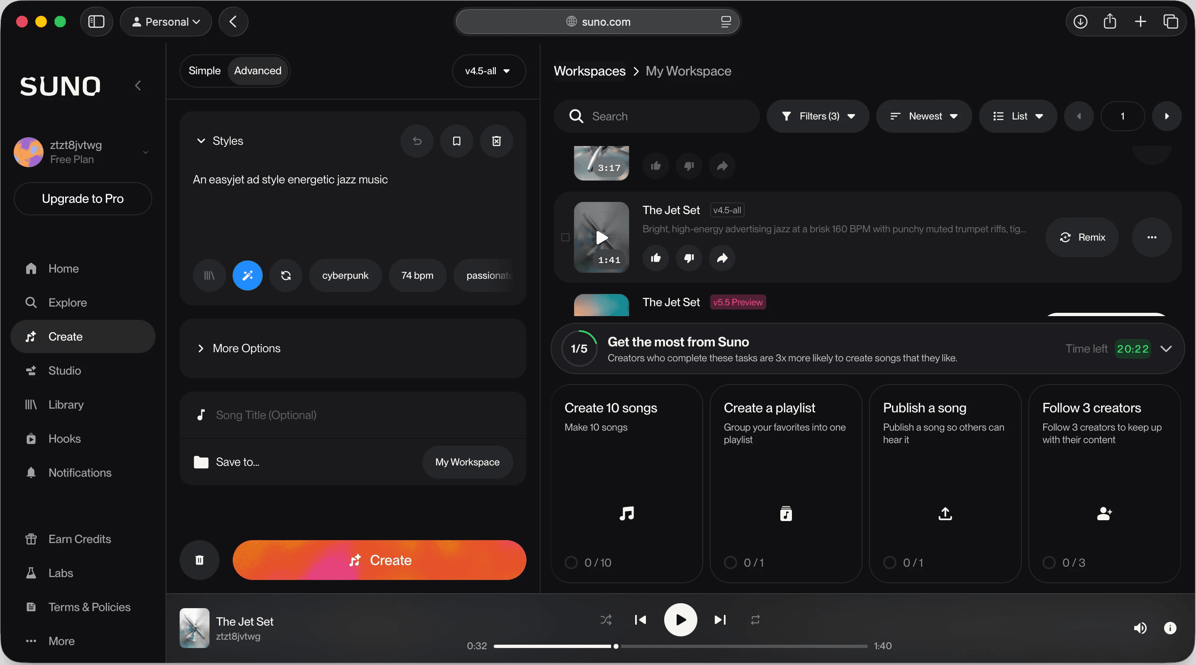The image size is (1196, 665).
Task: Collapse the Suno sidebar
Action: (138, 85)
